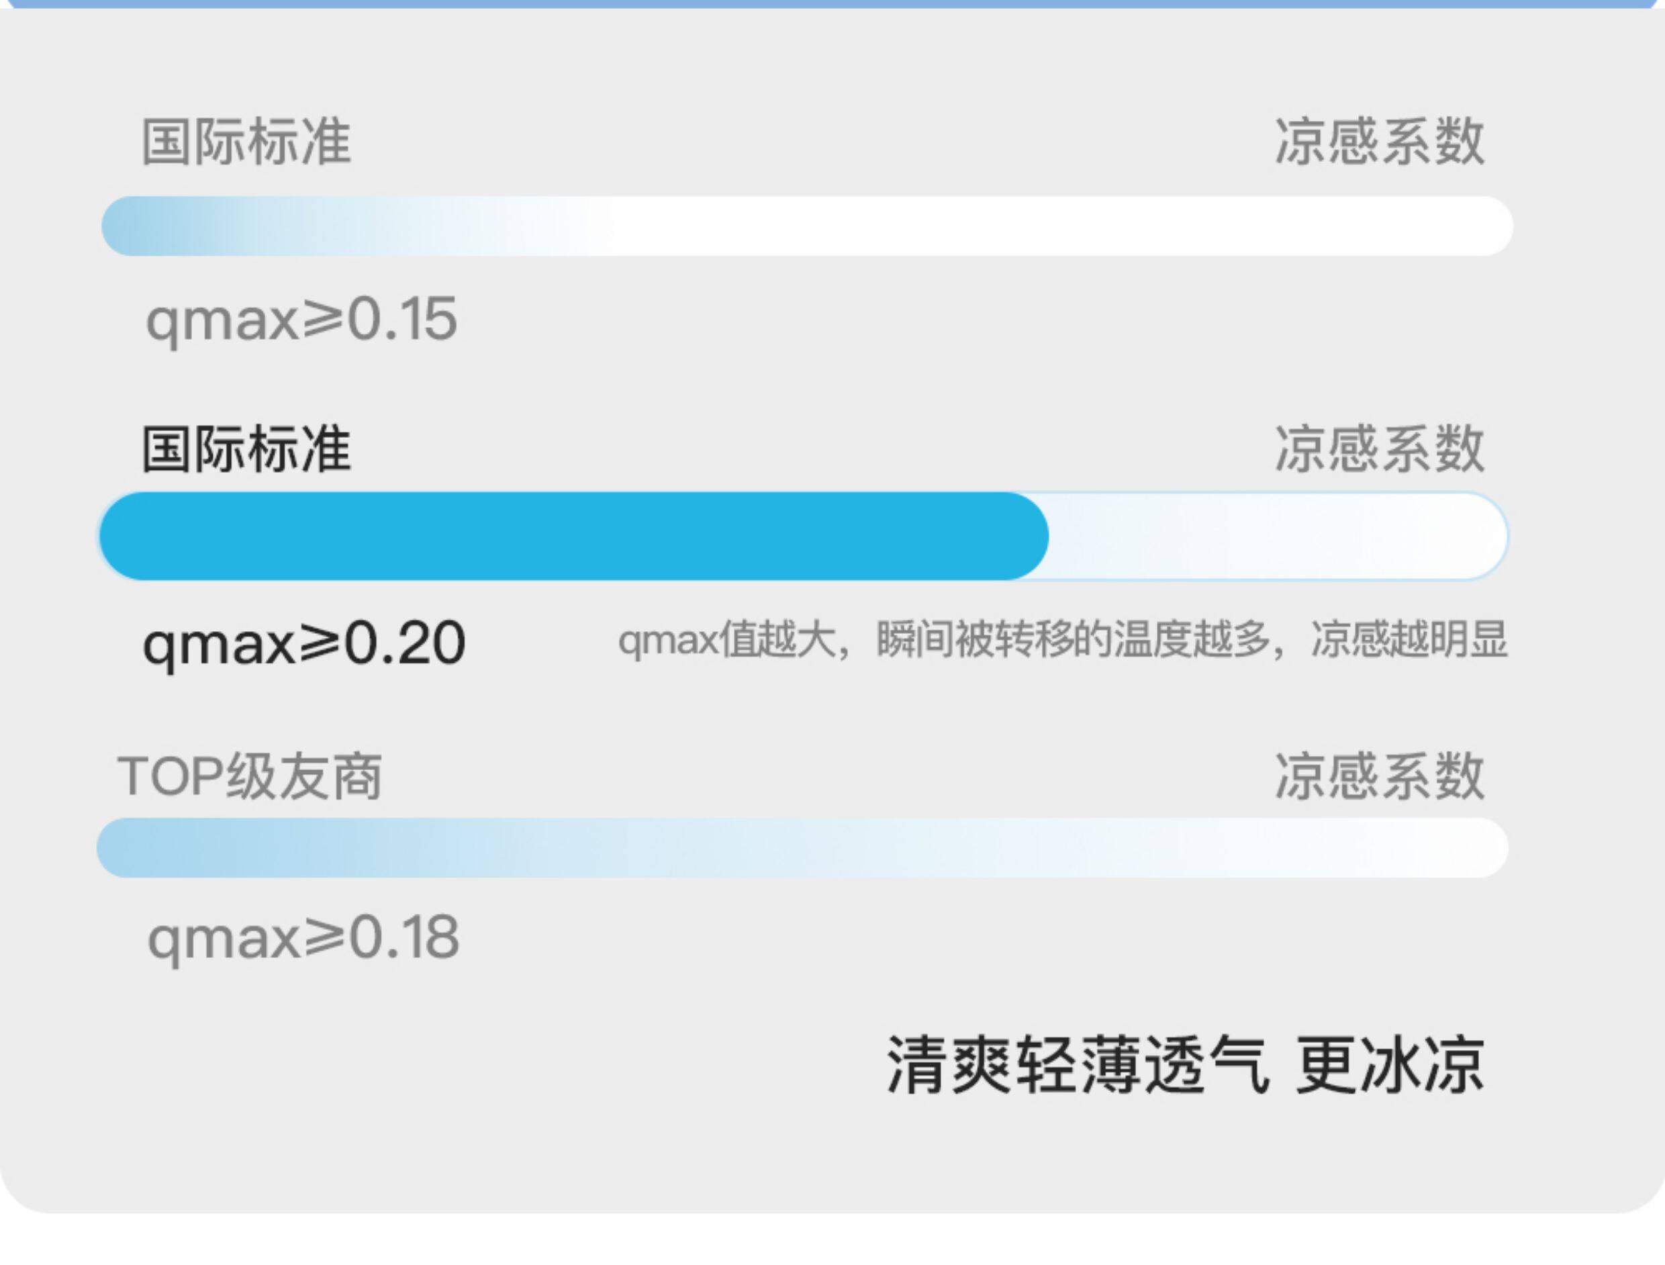Viewport: 1665px width, 1265px height.
Task: Click the gray 国际标准 label at top
Action: (246, 142)
